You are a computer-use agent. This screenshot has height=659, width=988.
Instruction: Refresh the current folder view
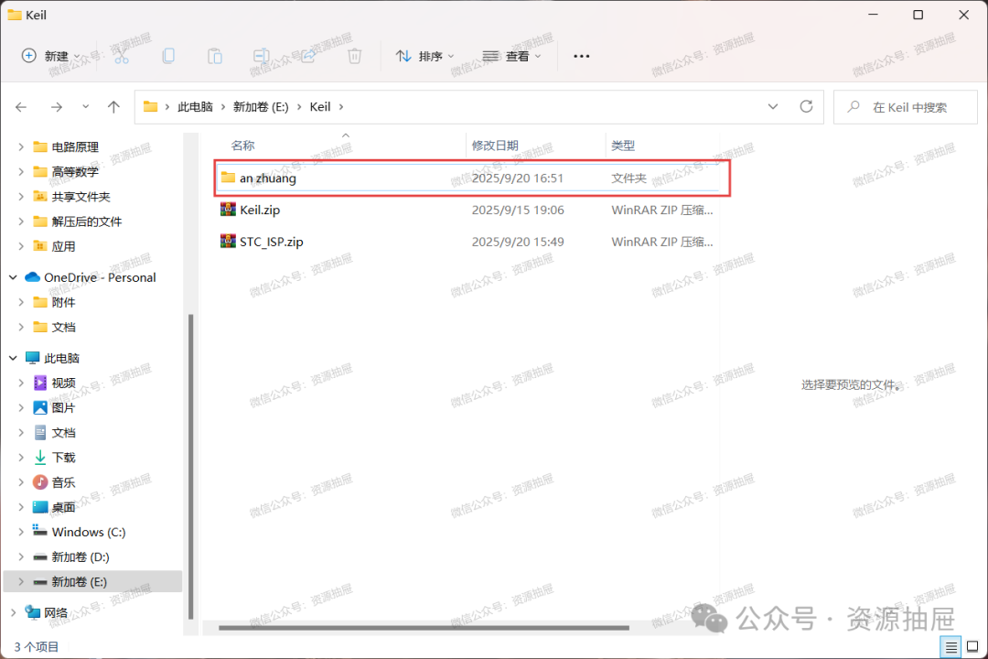(806, 106)
